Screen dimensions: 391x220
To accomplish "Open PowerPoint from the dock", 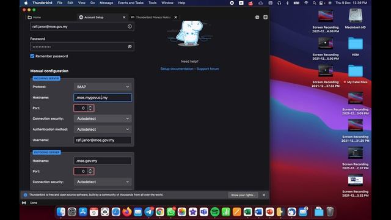I will click(269, 212).
